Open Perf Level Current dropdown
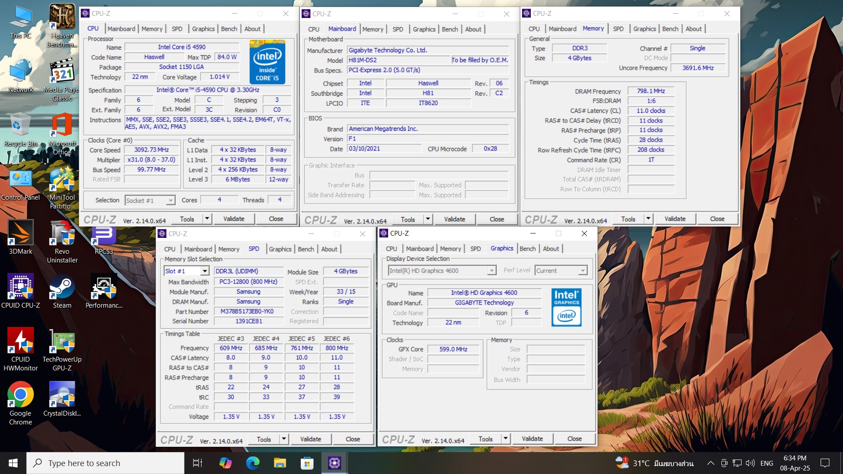 [561, 271]
